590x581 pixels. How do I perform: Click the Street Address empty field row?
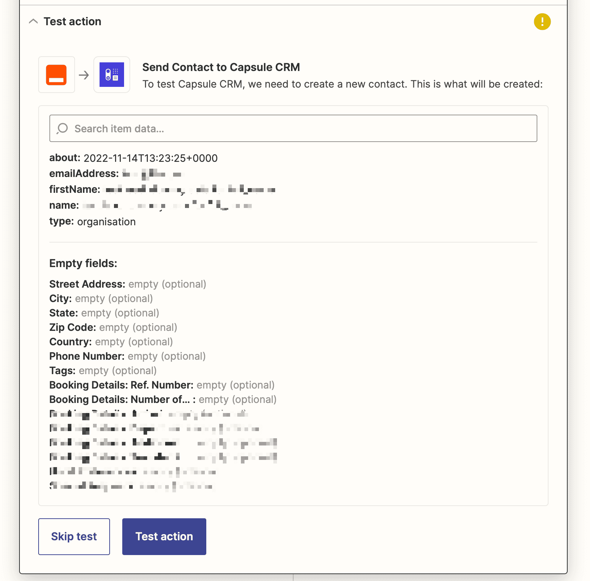coord(128,284)
